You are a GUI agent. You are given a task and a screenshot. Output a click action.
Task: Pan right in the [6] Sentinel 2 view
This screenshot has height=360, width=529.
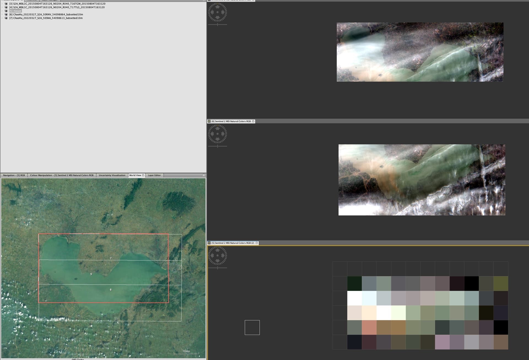(223, 134)
